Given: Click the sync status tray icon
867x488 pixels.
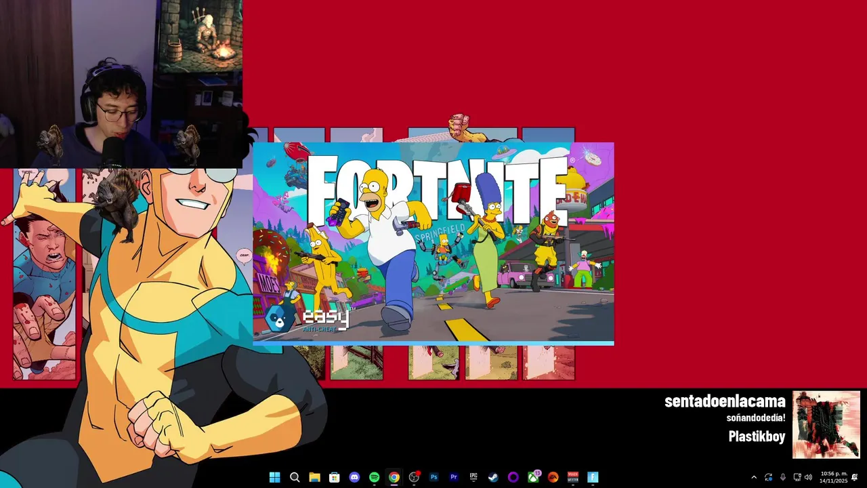Looking at the screenshot, I should click(768, 477).
